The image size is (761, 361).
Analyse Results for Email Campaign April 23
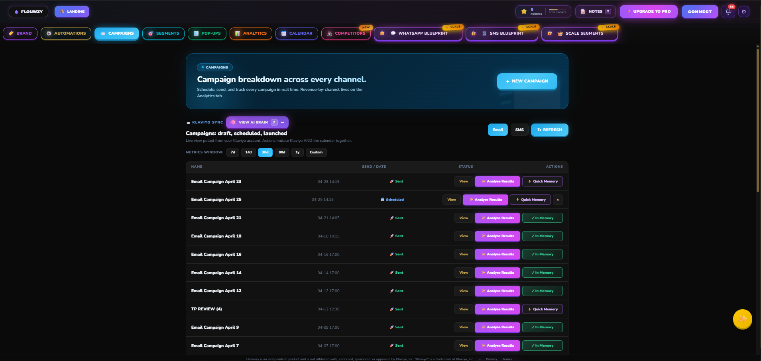(x=498, y=181)
